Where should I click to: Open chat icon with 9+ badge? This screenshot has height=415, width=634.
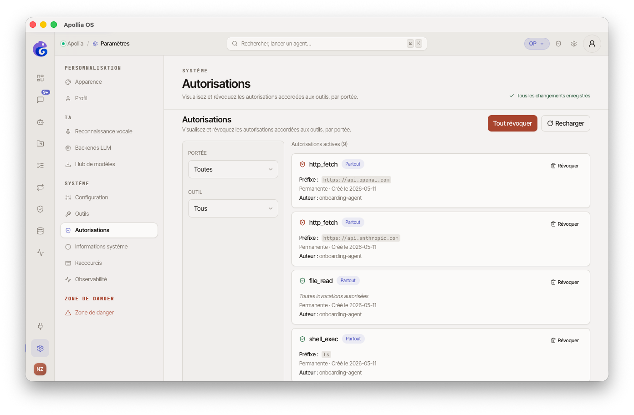point(40,100)
